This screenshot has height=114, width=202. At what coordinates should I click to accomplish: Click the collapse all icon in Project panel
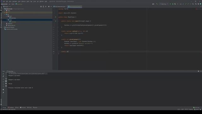[46, 7]
